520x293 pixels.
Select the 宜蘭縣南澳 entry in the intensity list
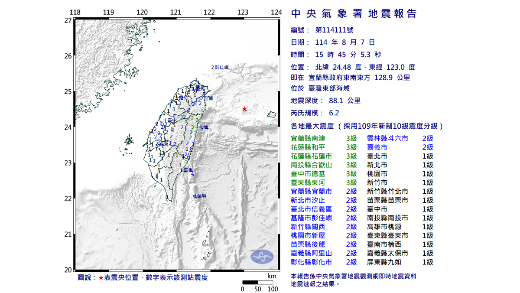pos(308,138)
